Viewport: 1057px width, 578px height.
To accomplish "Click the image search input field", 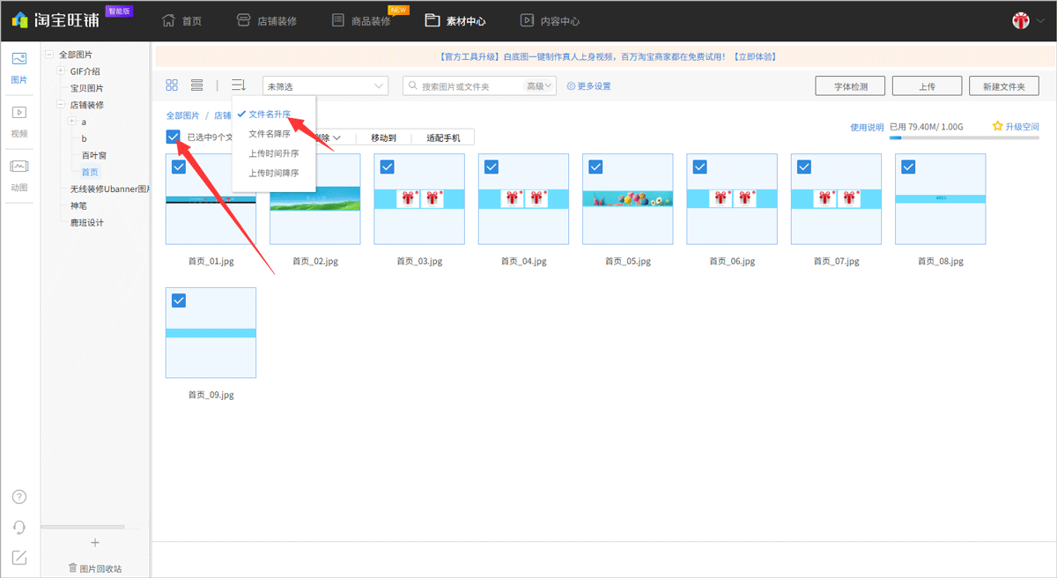I will click(x=471, y=86).
